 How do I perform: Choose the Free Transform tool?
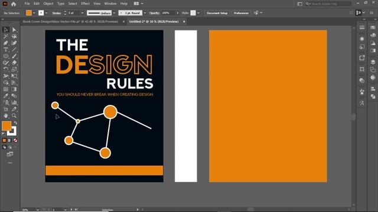pyautogui.click(x=14, y=76)
